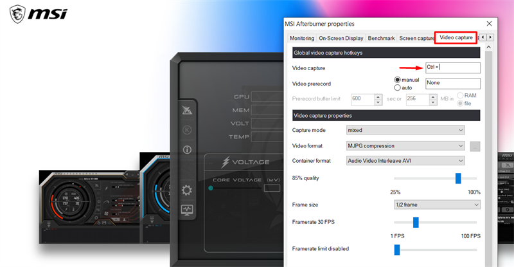
Task: Click the Kombustor K sidebar icon
Action: click(187, 130)
